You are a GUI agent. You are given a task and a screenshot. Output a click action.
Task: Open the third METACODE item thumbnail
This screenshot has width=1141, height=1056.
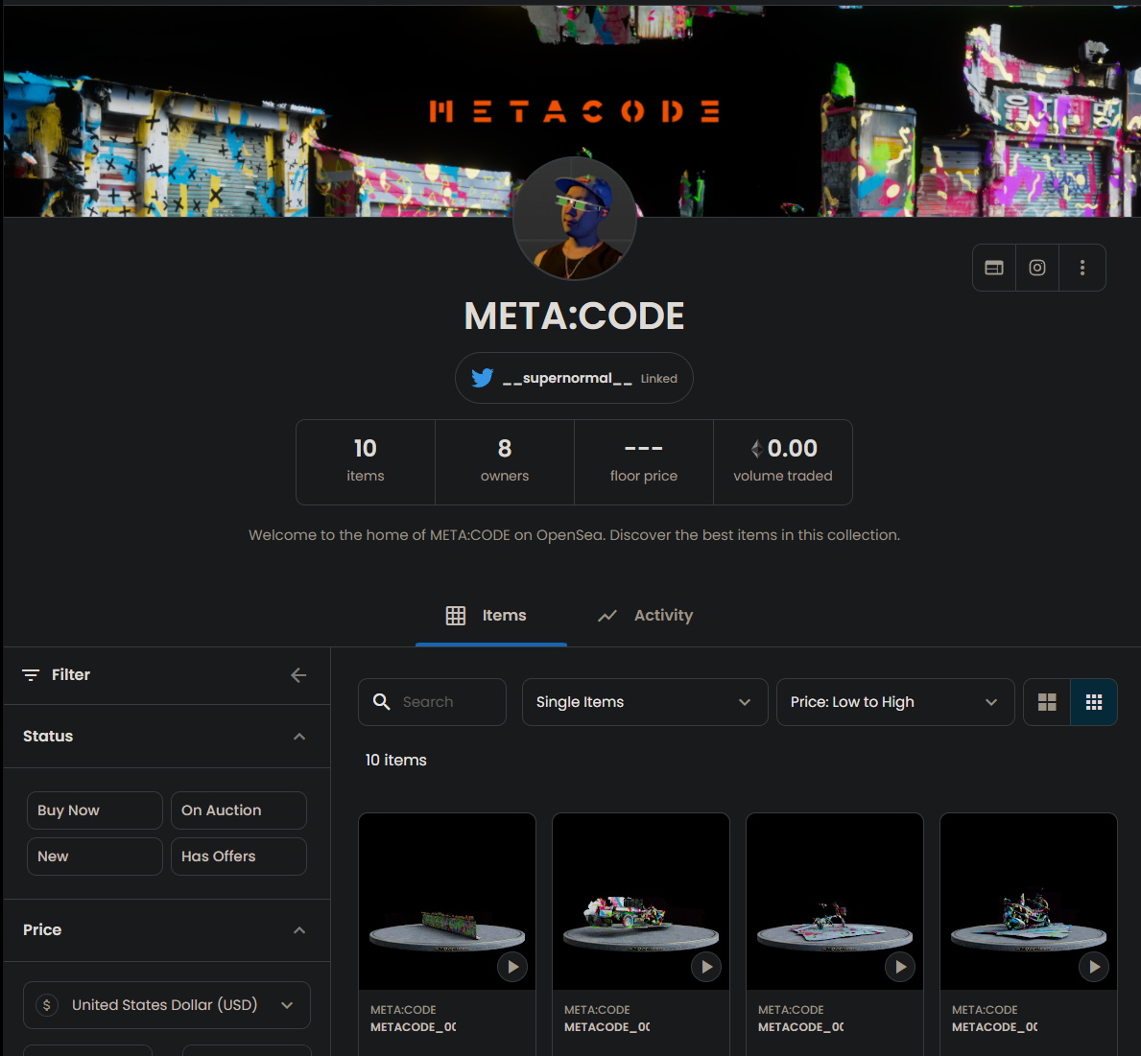point(835,901)
